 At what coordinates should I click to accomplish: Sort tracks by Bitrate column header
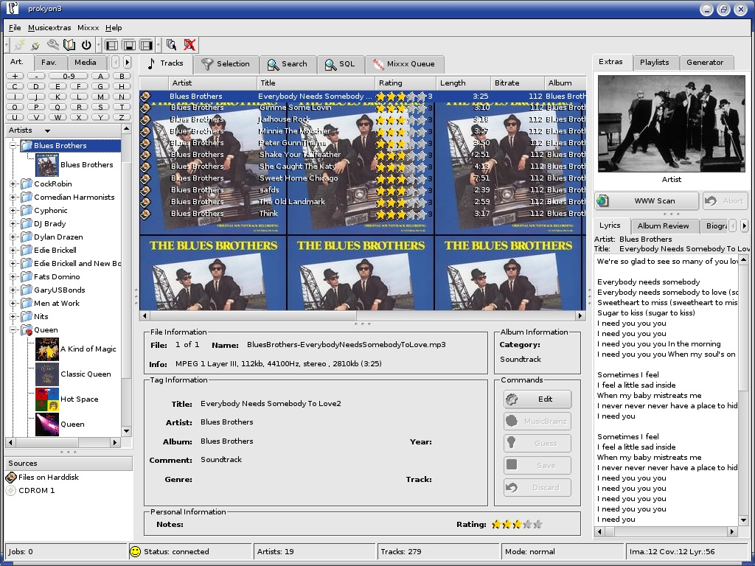pyautogui.click(x=517, y=83)
